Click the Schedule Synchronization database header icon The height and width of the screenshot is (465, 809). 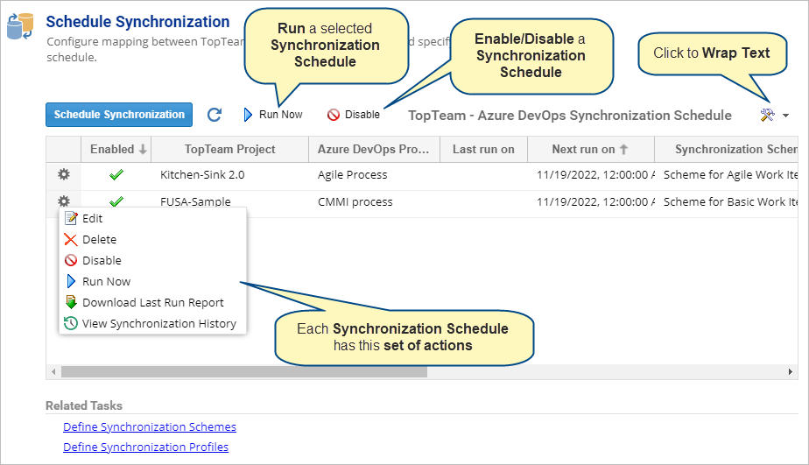pyautogui.click(x=20, y=26)
